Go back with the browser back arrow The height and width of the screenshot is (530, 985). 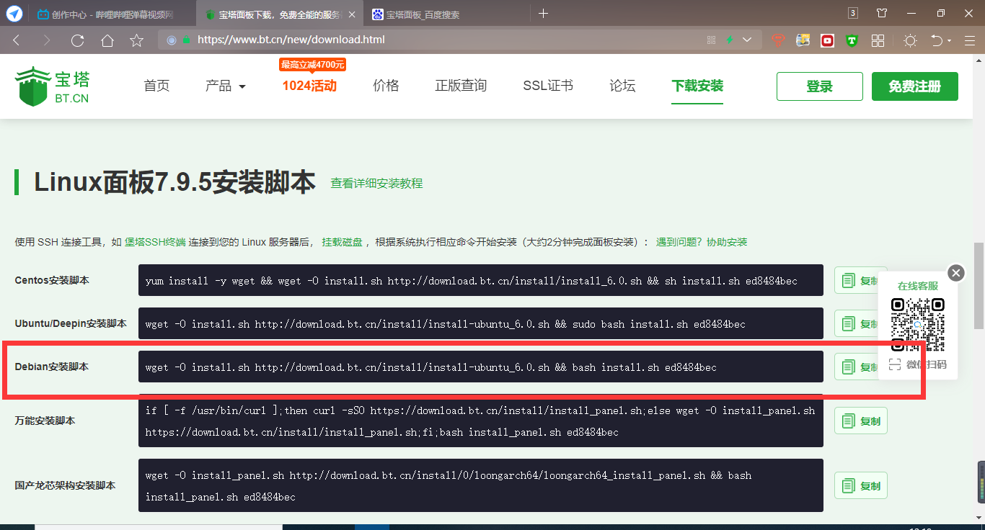click(x=17, y=40)
